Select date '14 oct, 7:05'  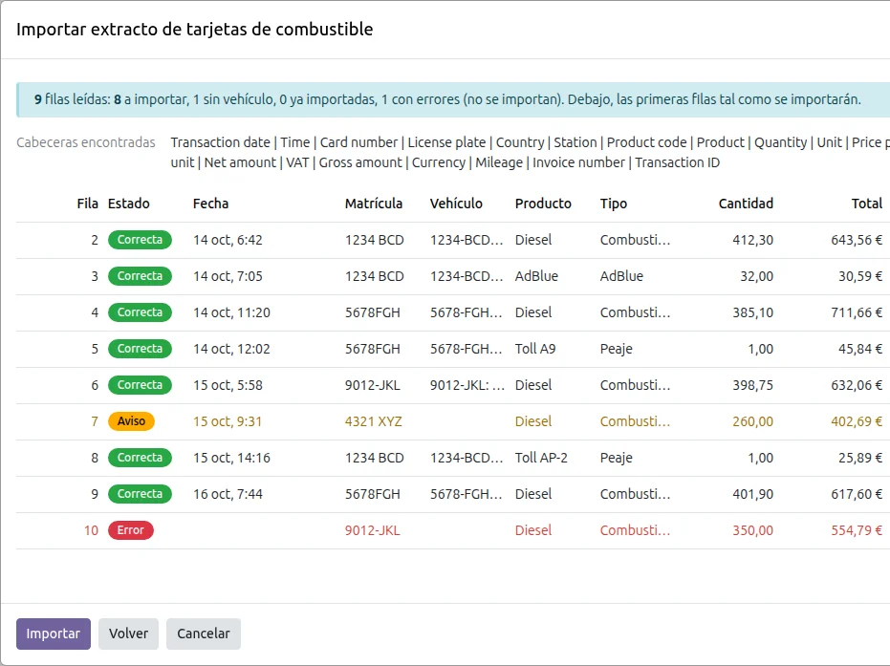[x=228, y=276]
